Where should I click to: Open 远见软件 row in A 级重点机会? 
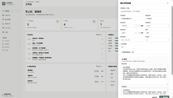coord(65,82)
